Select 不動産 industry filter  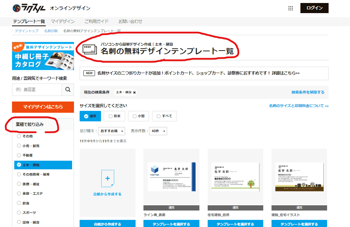25,155
